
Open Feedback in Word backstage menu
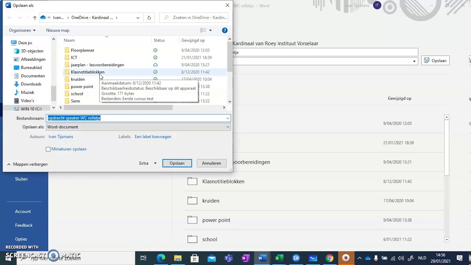pos(24,225)
